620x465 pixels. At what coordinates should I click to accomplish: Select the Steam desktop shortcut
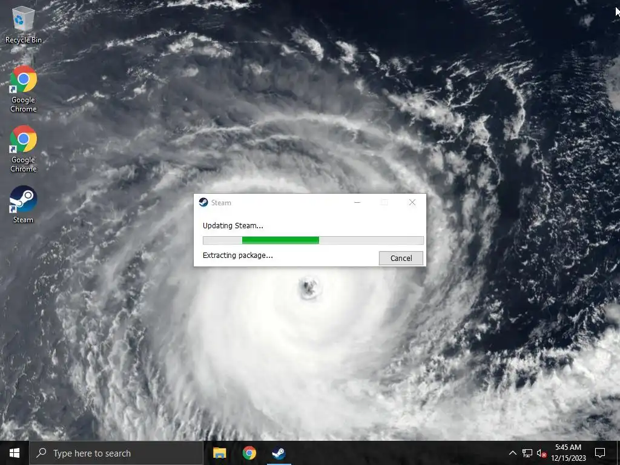click(24, 205)
